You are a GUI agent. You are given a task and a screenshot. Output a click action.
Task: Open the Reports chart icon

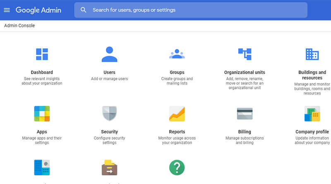pyautogui.click(x=177, y=114)
